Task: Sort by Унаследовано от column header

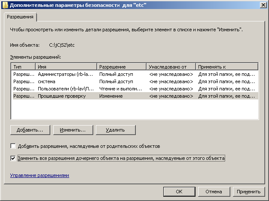Action: (171, 67)
